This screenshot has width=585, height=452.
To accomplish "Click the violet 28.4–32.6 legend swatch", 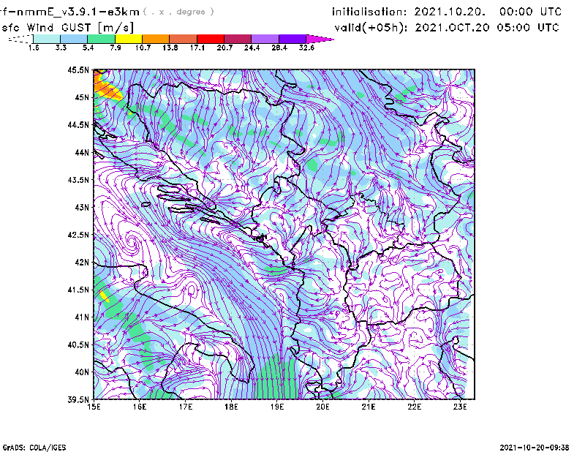I will click(x=292, y=39).
